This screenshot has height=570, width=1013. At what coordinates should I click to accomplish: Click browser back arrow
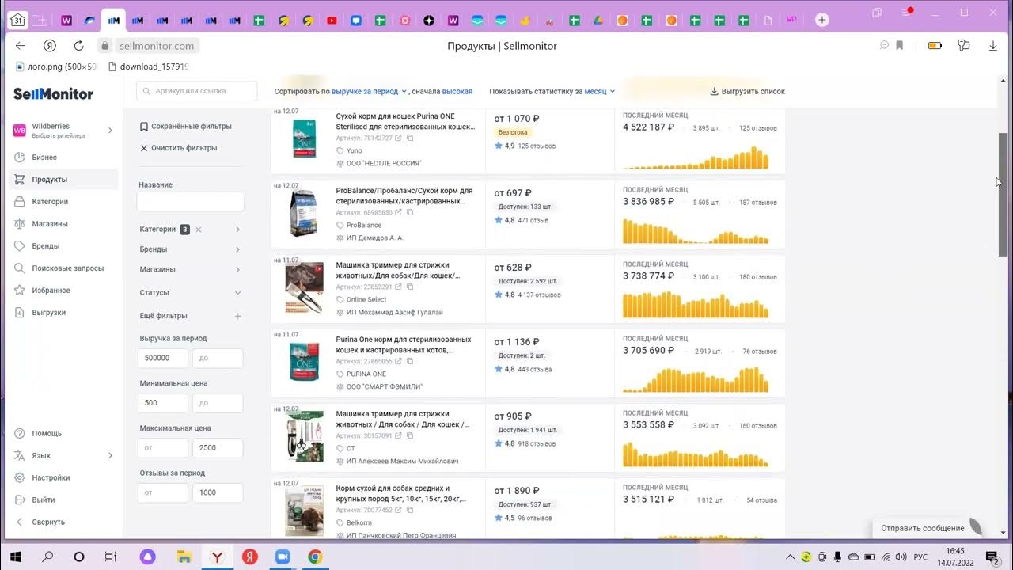pyautogui.click(x=21, y=46)
